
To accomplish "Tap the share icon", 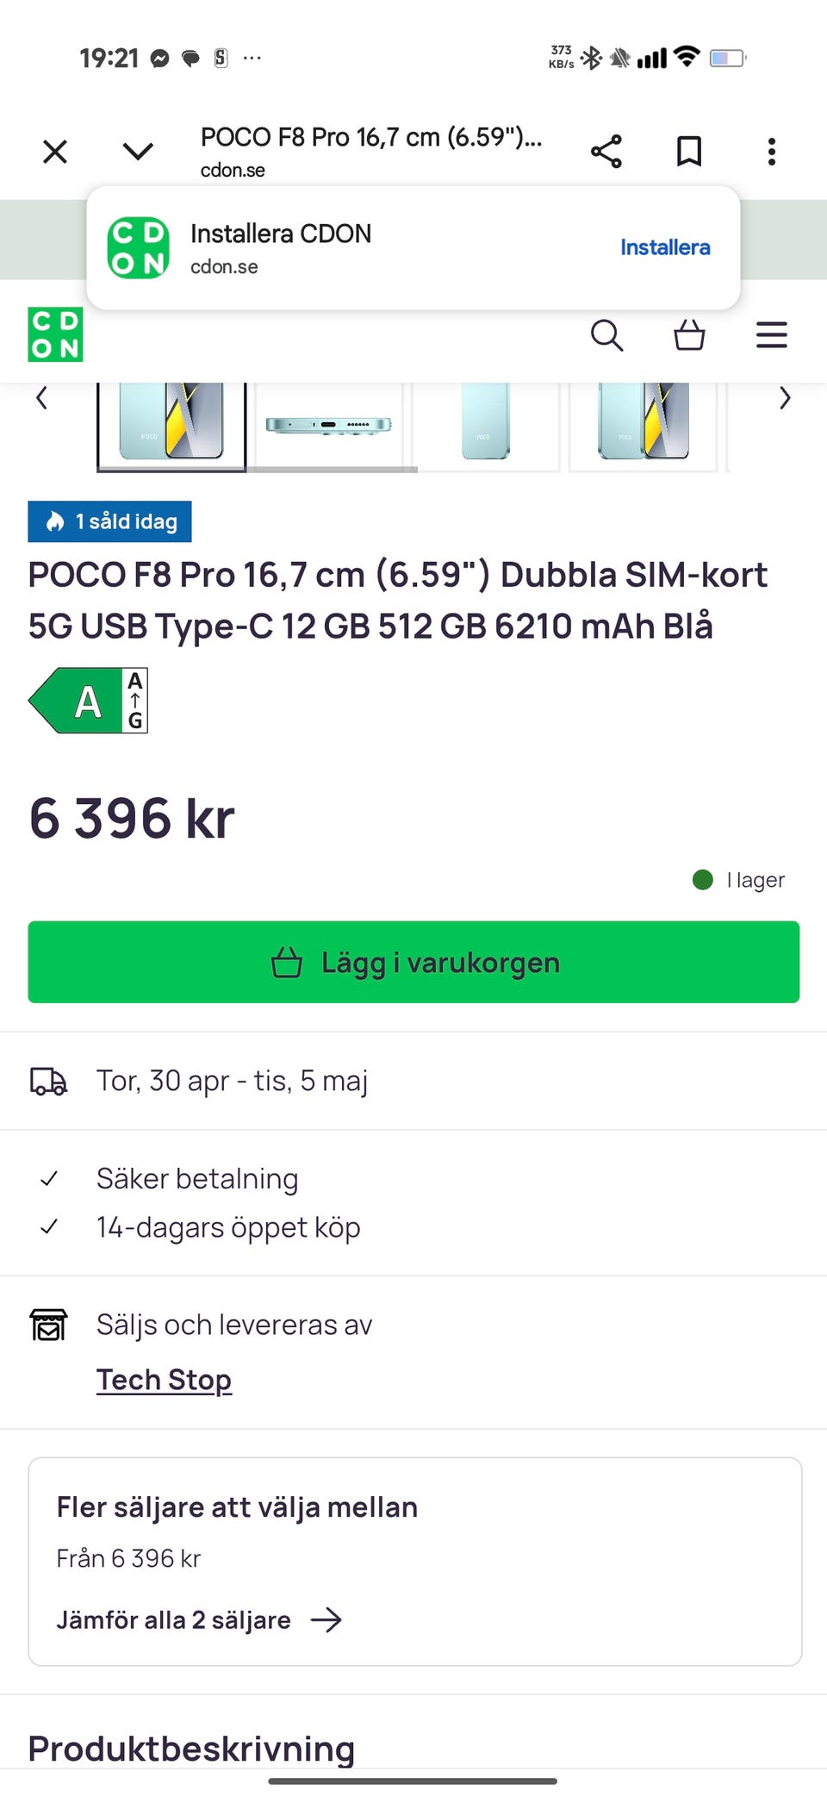I will coord(606,152).
